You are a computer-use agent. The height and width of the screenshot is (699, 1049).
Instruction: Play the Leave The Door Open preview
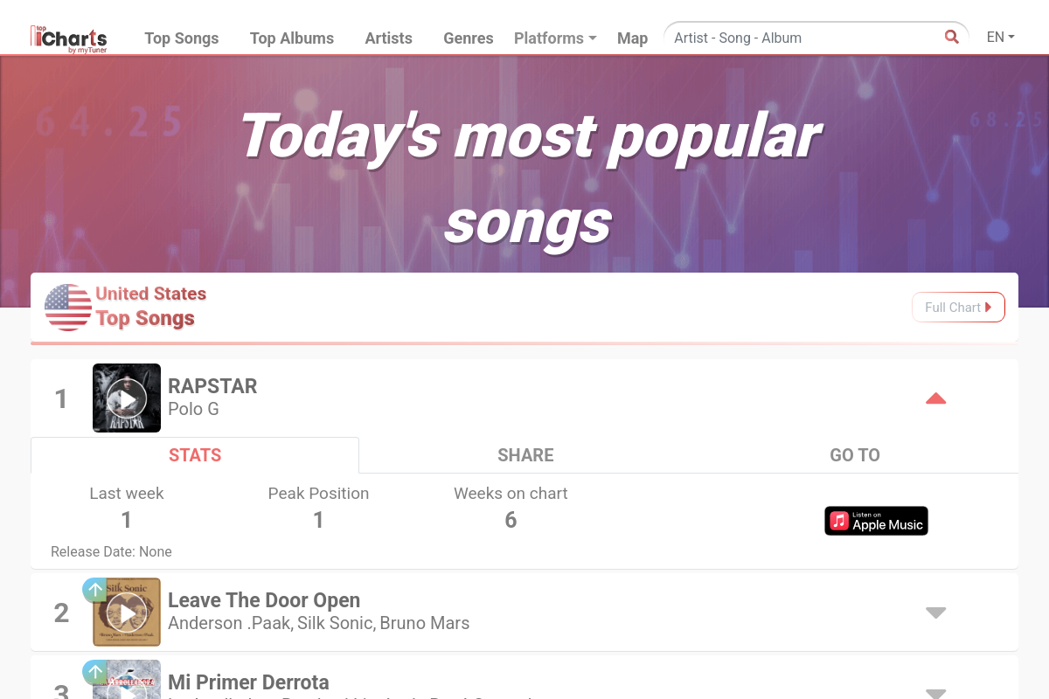[127, 612]
